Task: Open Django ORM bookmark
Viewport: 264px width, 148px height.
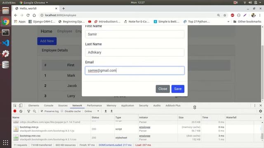Action: pyautogui.click(x=42, y=21)
